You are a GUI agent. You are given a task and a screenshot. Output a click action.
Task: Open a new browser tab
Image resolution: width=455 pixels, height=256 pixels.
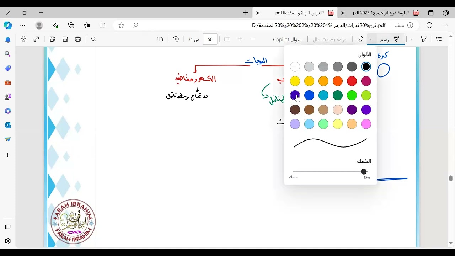tap(246, 13)
